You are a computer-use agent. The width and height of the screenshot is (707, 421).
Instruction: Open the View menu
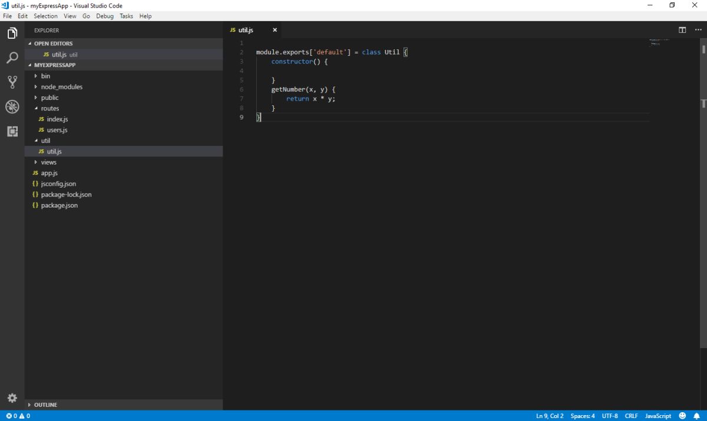(x=70, y=16)
